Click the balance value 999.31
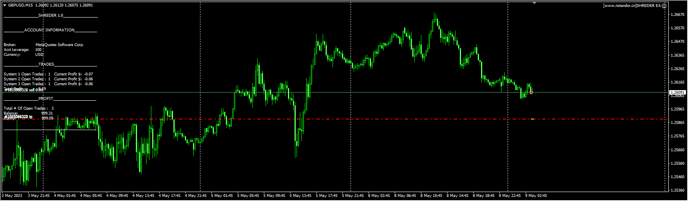688x201 pixels. [47, 113]
